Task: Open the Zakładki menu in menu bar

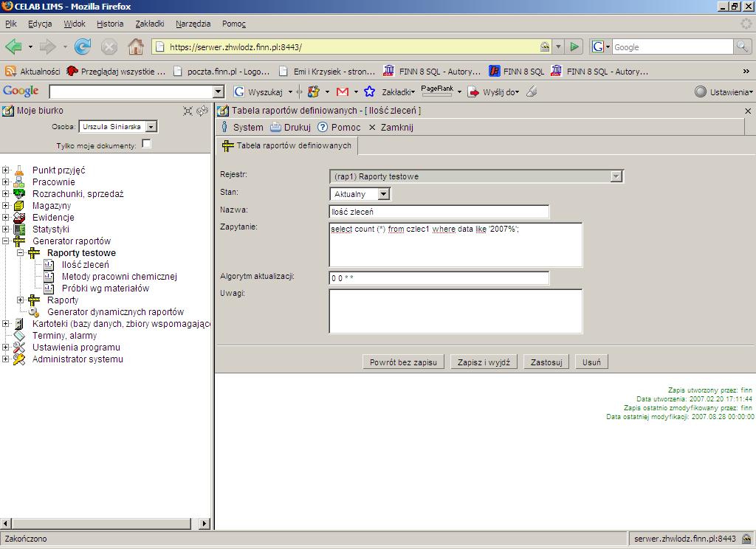Action: click(150, 24)
